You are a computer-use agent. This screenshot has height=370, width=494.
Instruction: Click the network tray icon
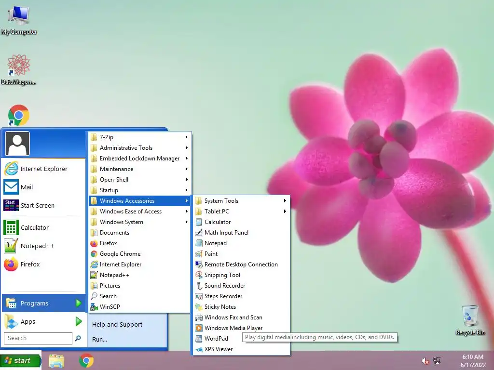click(x=437, y=360)
